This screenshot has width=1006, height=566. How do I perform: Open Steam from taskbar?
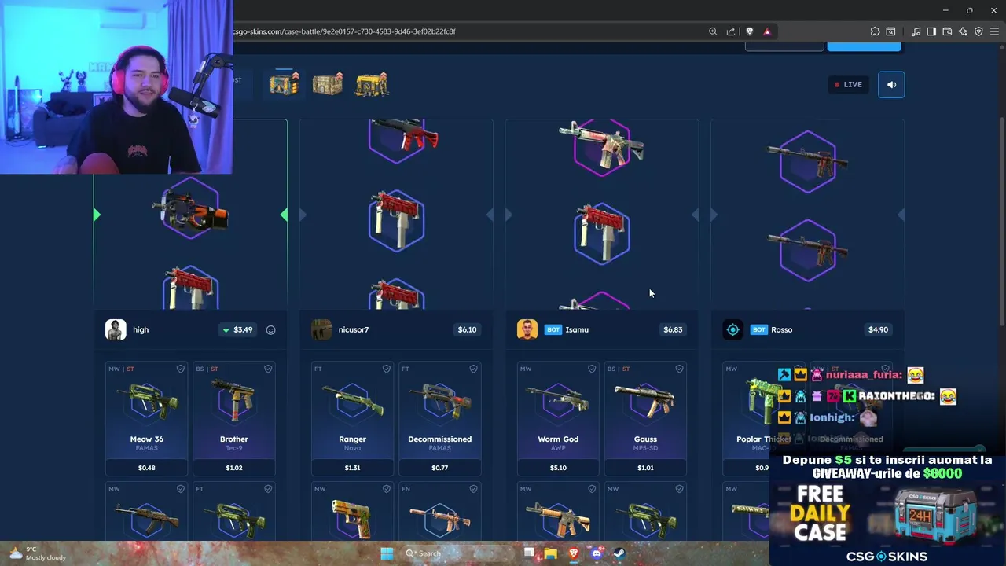[619, 553]
